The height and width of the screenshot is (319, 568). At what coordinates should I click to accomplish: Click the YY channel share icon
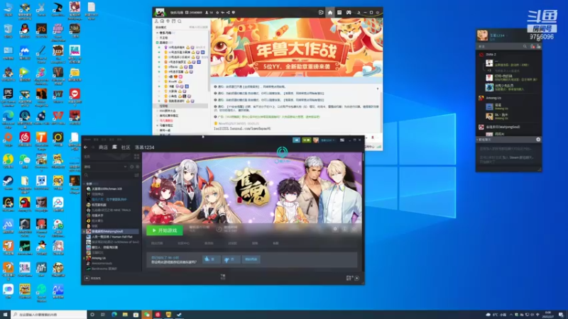click(x=228, y=12)
